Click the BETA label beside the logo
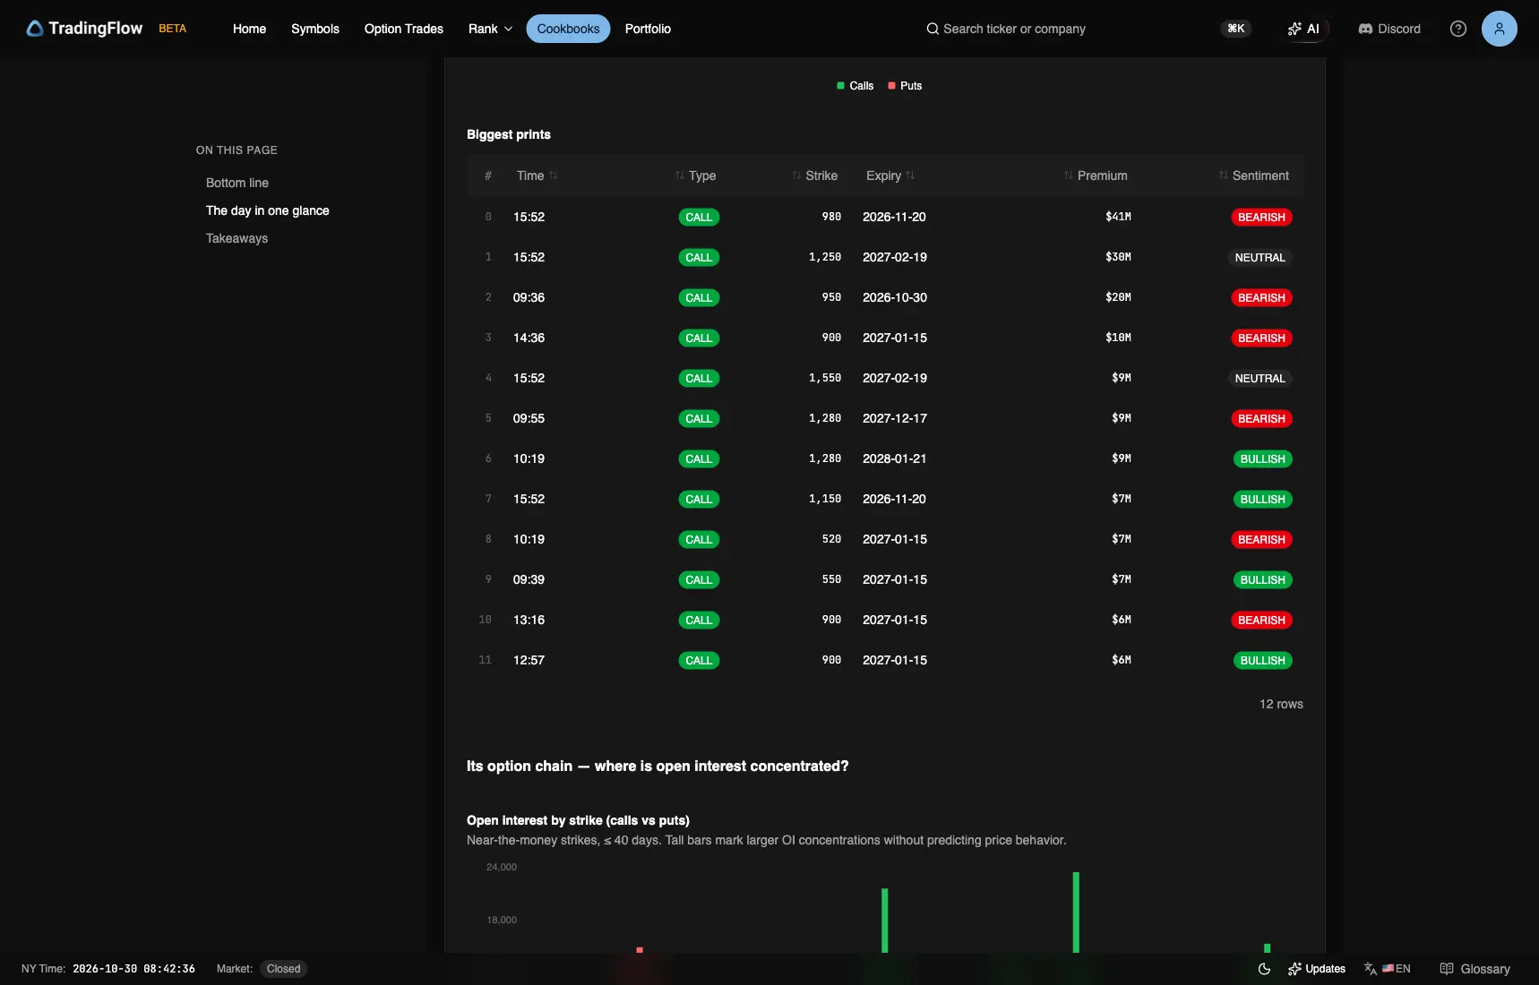Viewport: 1539px width, 985px height. [173, 29]
